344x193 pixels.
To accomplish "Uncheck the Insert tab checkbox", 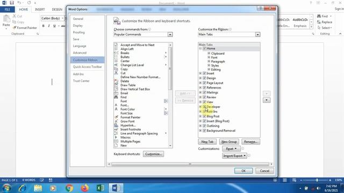I will 204,73.
